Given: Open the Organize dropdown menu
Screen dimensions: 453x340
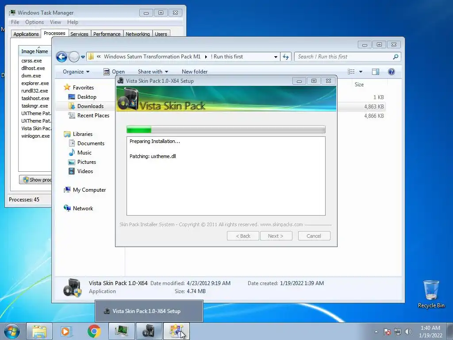Looking at the screenshot, I should pyautogui.click(x=76, y=72).
